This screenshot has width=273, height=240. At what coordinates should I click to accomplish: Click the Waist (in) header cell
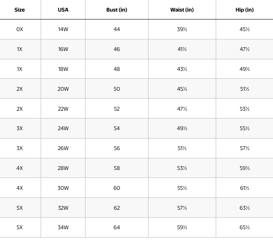point(182,10)
